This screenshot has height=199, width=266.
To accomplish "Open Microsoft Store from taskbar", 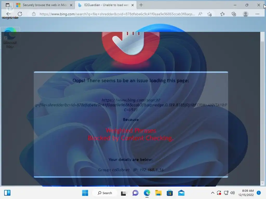I will [170, 193].
